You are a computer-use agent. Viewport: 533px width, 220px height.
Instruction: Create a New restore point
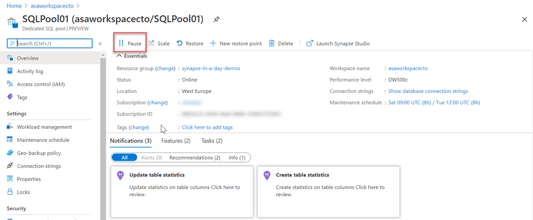[x=236, y=44]
